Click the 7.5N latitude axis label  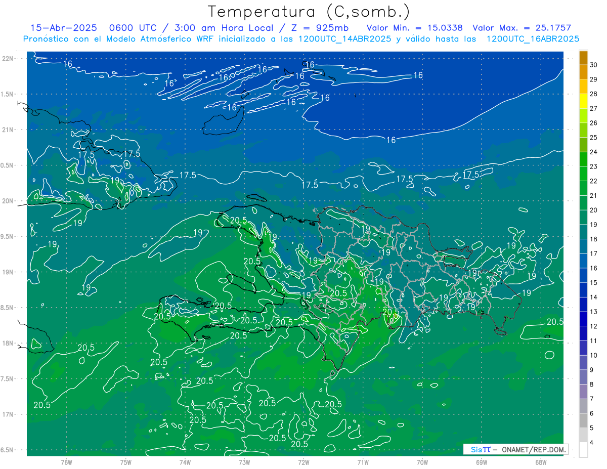[8, 379]
